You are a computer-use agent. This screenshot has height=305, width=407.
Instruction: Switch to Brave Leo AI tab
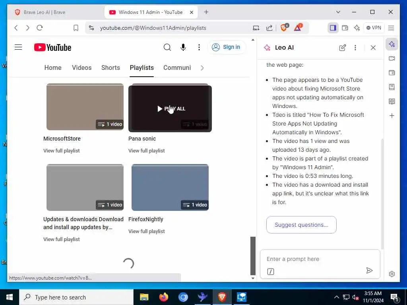click(x=56, y=12)
